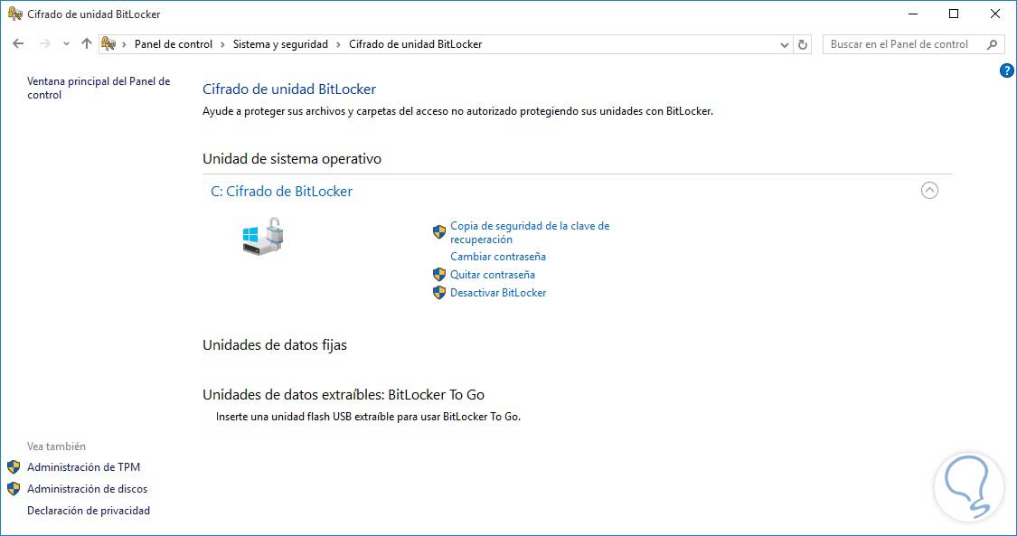The image size is (1017, 536).
Task: Click 'Desactivar BitLocker'
Action: [498, 293]
